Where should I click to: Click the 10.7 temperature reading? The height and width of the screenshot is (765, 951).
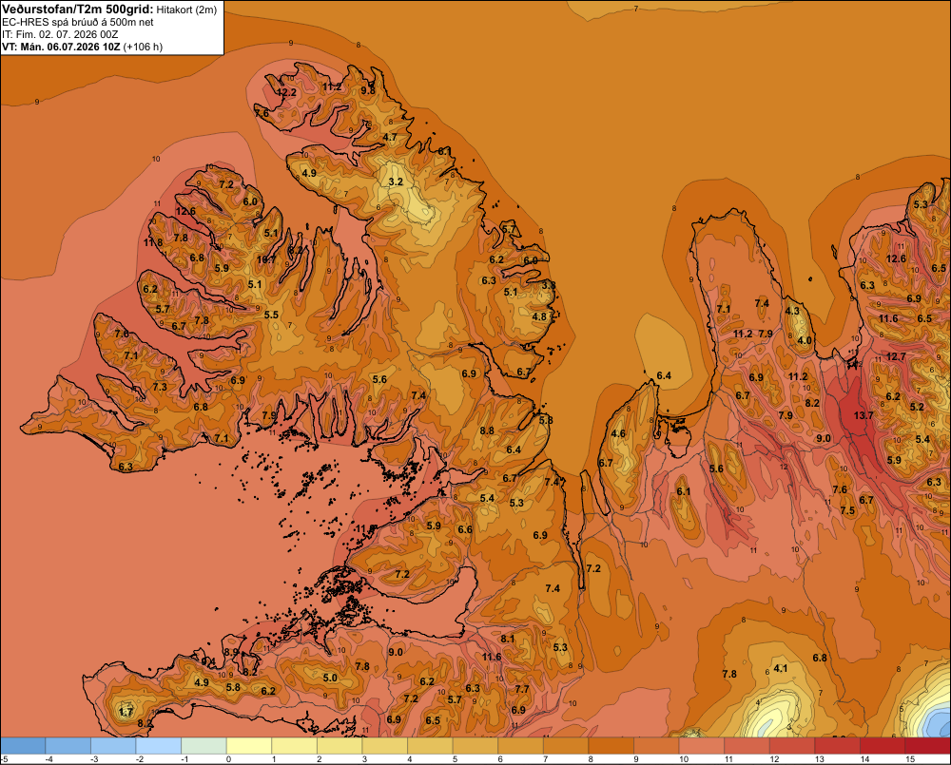(266, 259)
